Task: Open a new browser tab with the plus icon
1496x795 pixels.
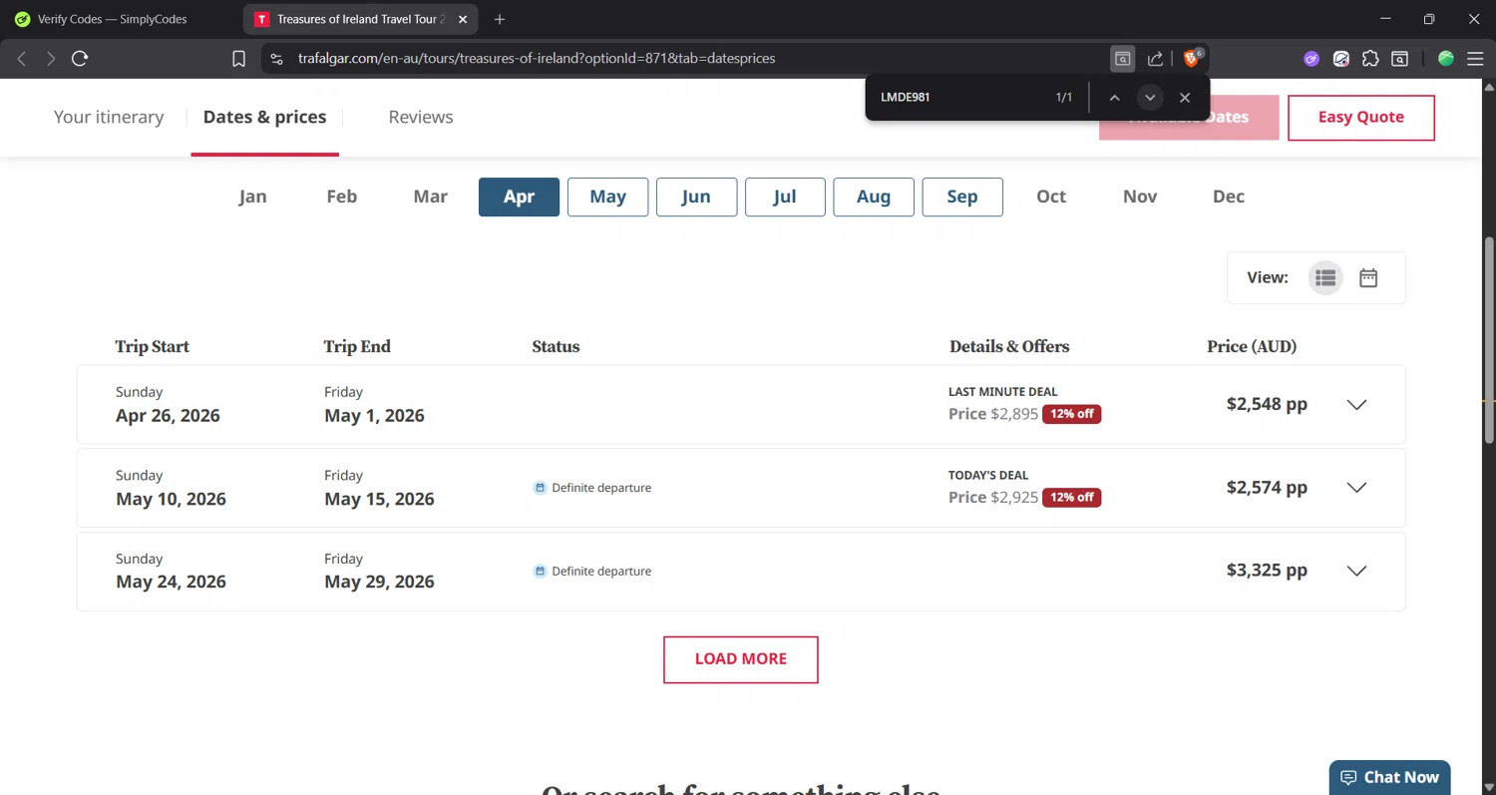Action: pos(500,19)
